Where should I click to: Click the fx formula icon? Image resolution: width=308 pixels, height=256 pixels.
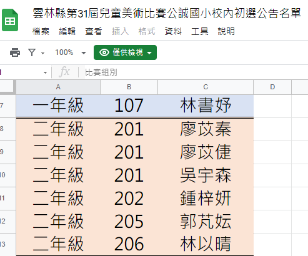pos(64,72)
